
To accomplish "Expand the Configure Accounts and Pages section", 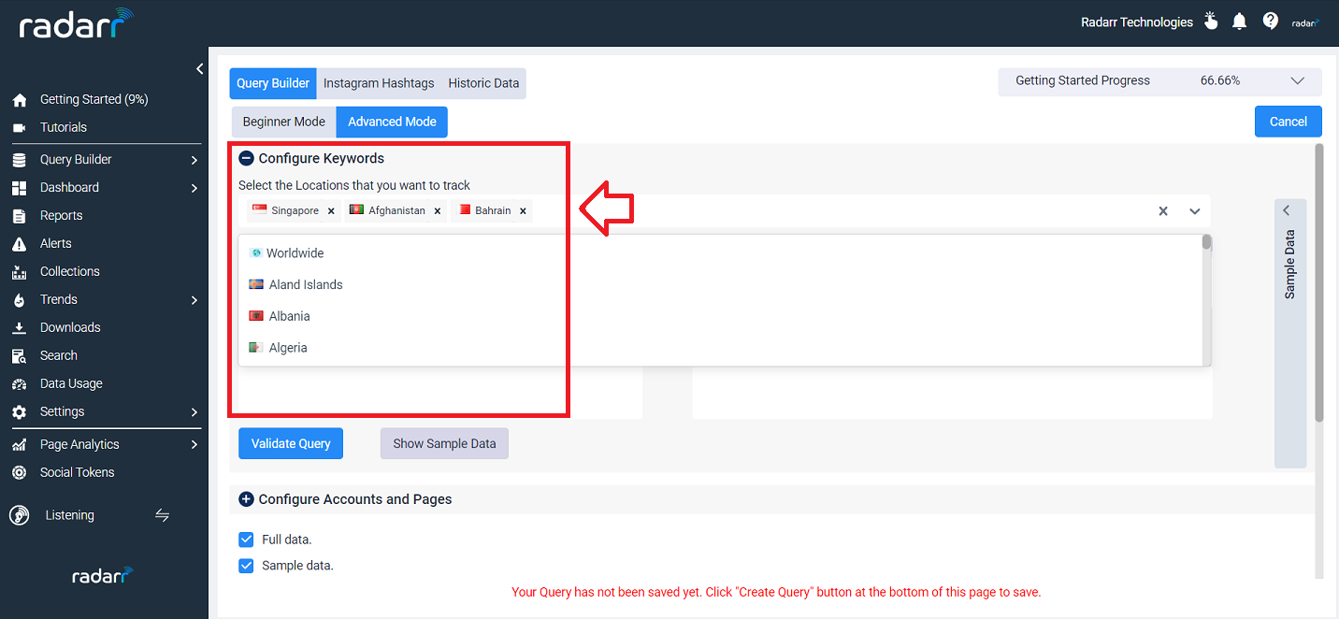I will tap(246, 498).
